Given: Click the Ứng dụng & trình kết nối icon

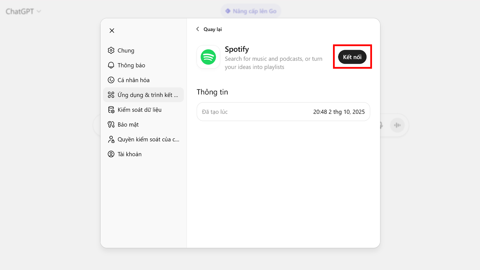Looking at the screenshot, I should (x=111, y=95).
